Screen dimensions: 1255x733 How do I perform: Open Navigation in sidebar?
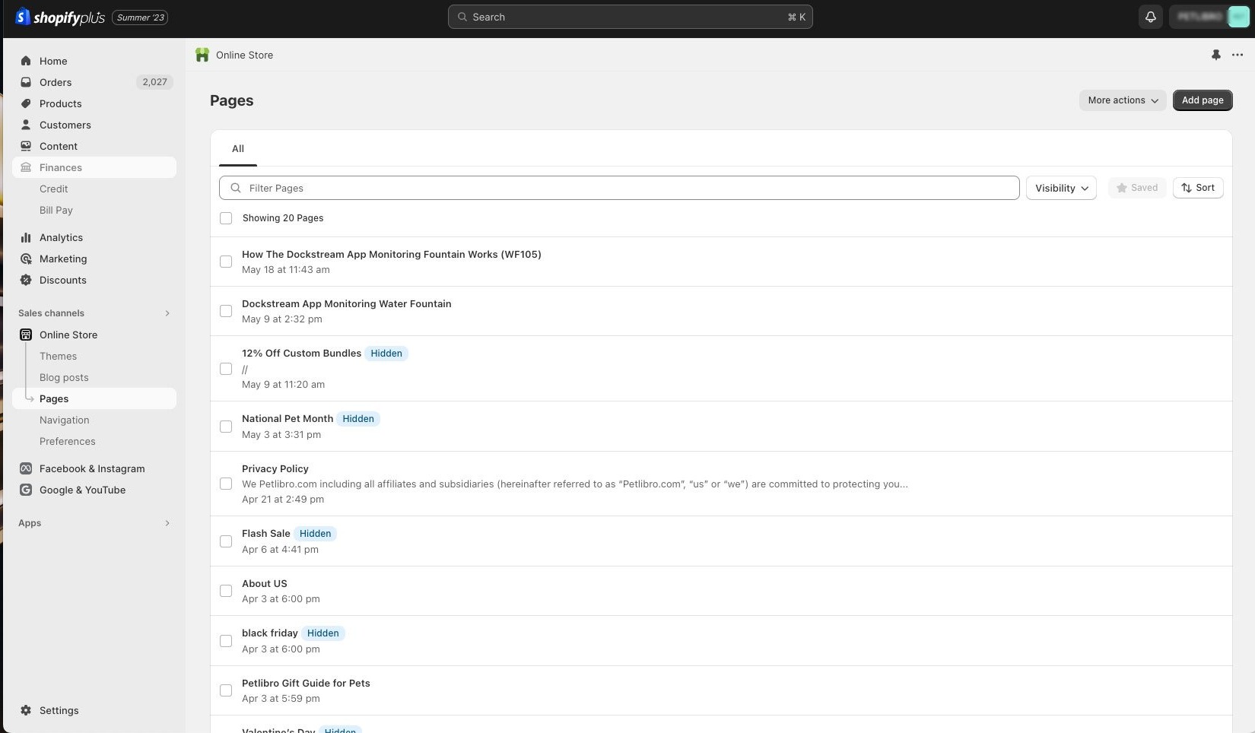pos(65,420)
